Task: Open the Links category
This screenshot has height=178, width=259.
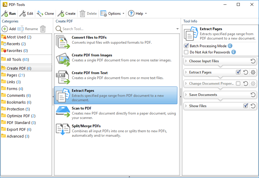Action: click(x=26, y=82)
